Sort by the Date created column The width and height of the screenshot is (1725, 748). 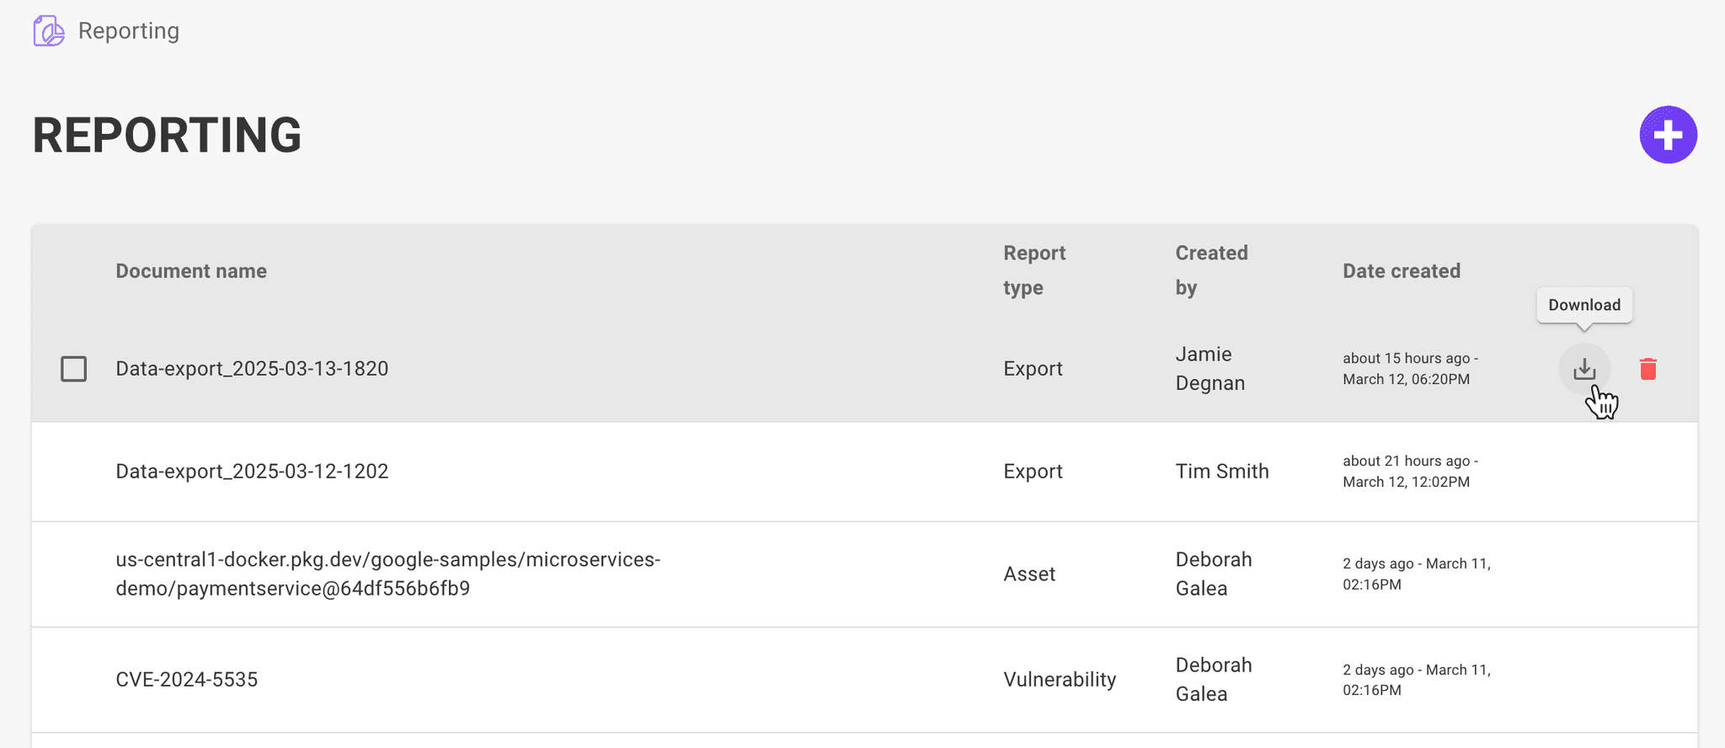(x=1401, y=270)
